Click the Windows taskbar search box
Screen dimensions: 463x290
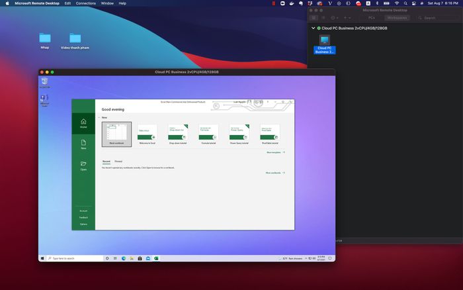[x=75, y=258]
